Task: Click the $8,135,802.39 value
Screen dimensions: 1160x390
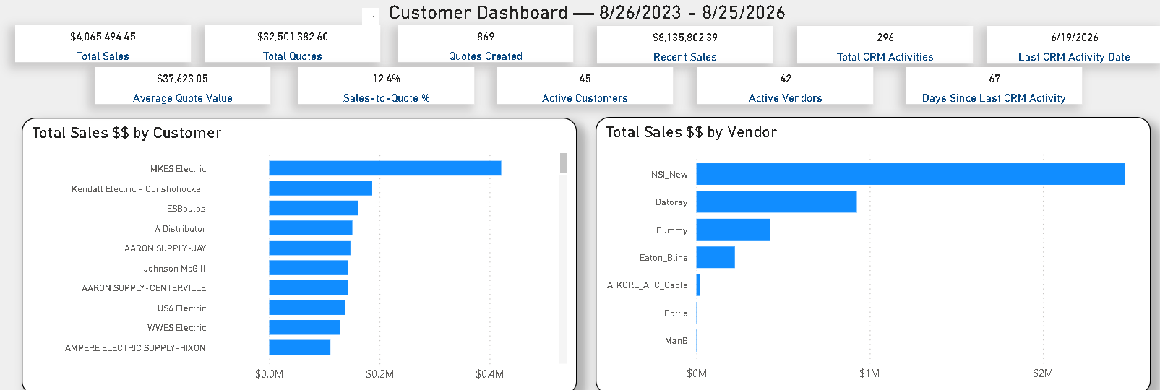Action: [684, 38]
